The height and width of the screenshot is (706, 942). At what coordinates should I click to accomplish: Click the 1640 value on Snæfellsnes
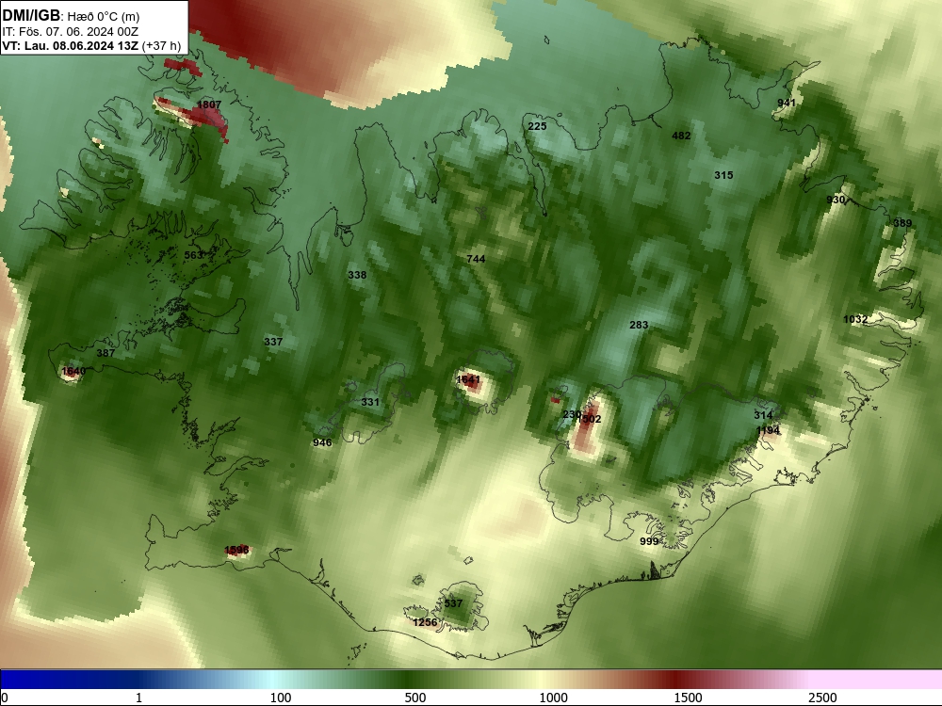click(73, 371)
